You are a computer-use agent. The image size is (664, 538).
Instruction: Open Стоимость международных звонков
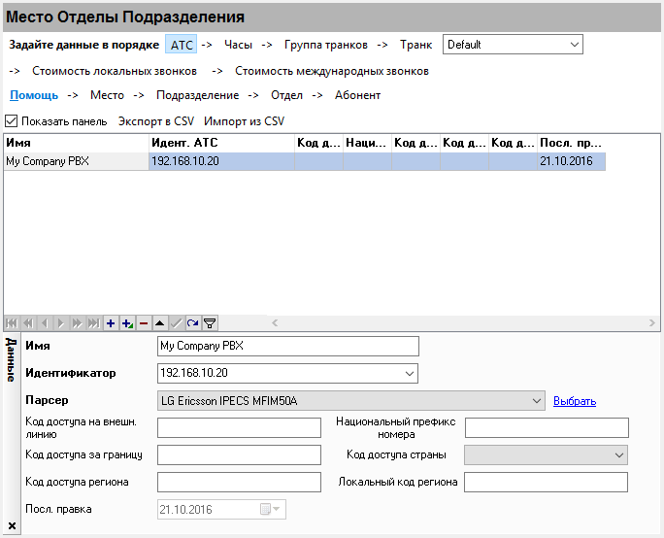[332, 71]
